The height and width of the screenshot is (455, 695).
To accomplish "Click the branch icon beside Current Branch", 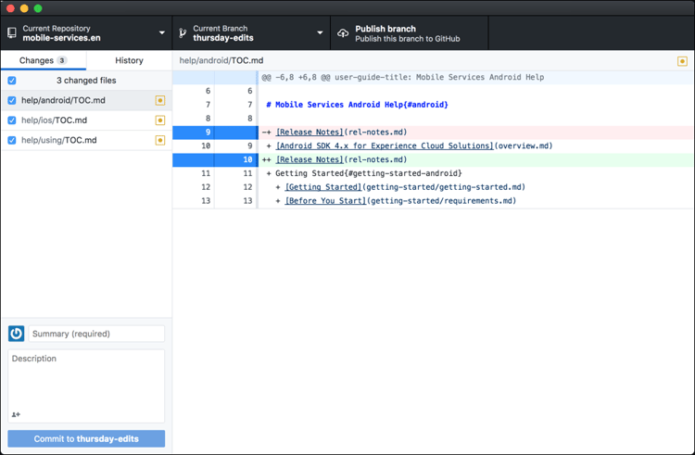I will [x=183, y=32].
